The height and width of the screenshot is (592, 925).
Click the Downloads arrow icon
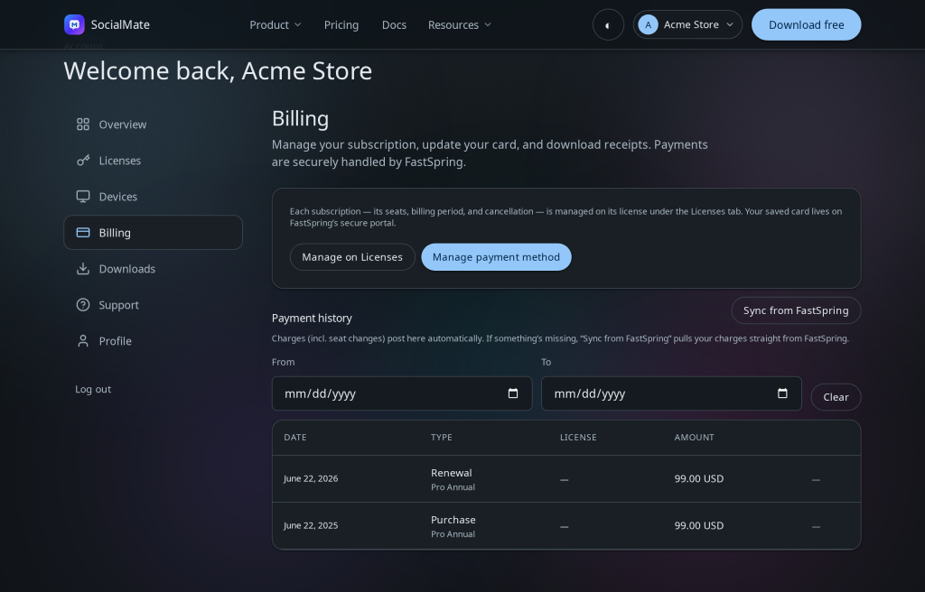pos(83,269)
